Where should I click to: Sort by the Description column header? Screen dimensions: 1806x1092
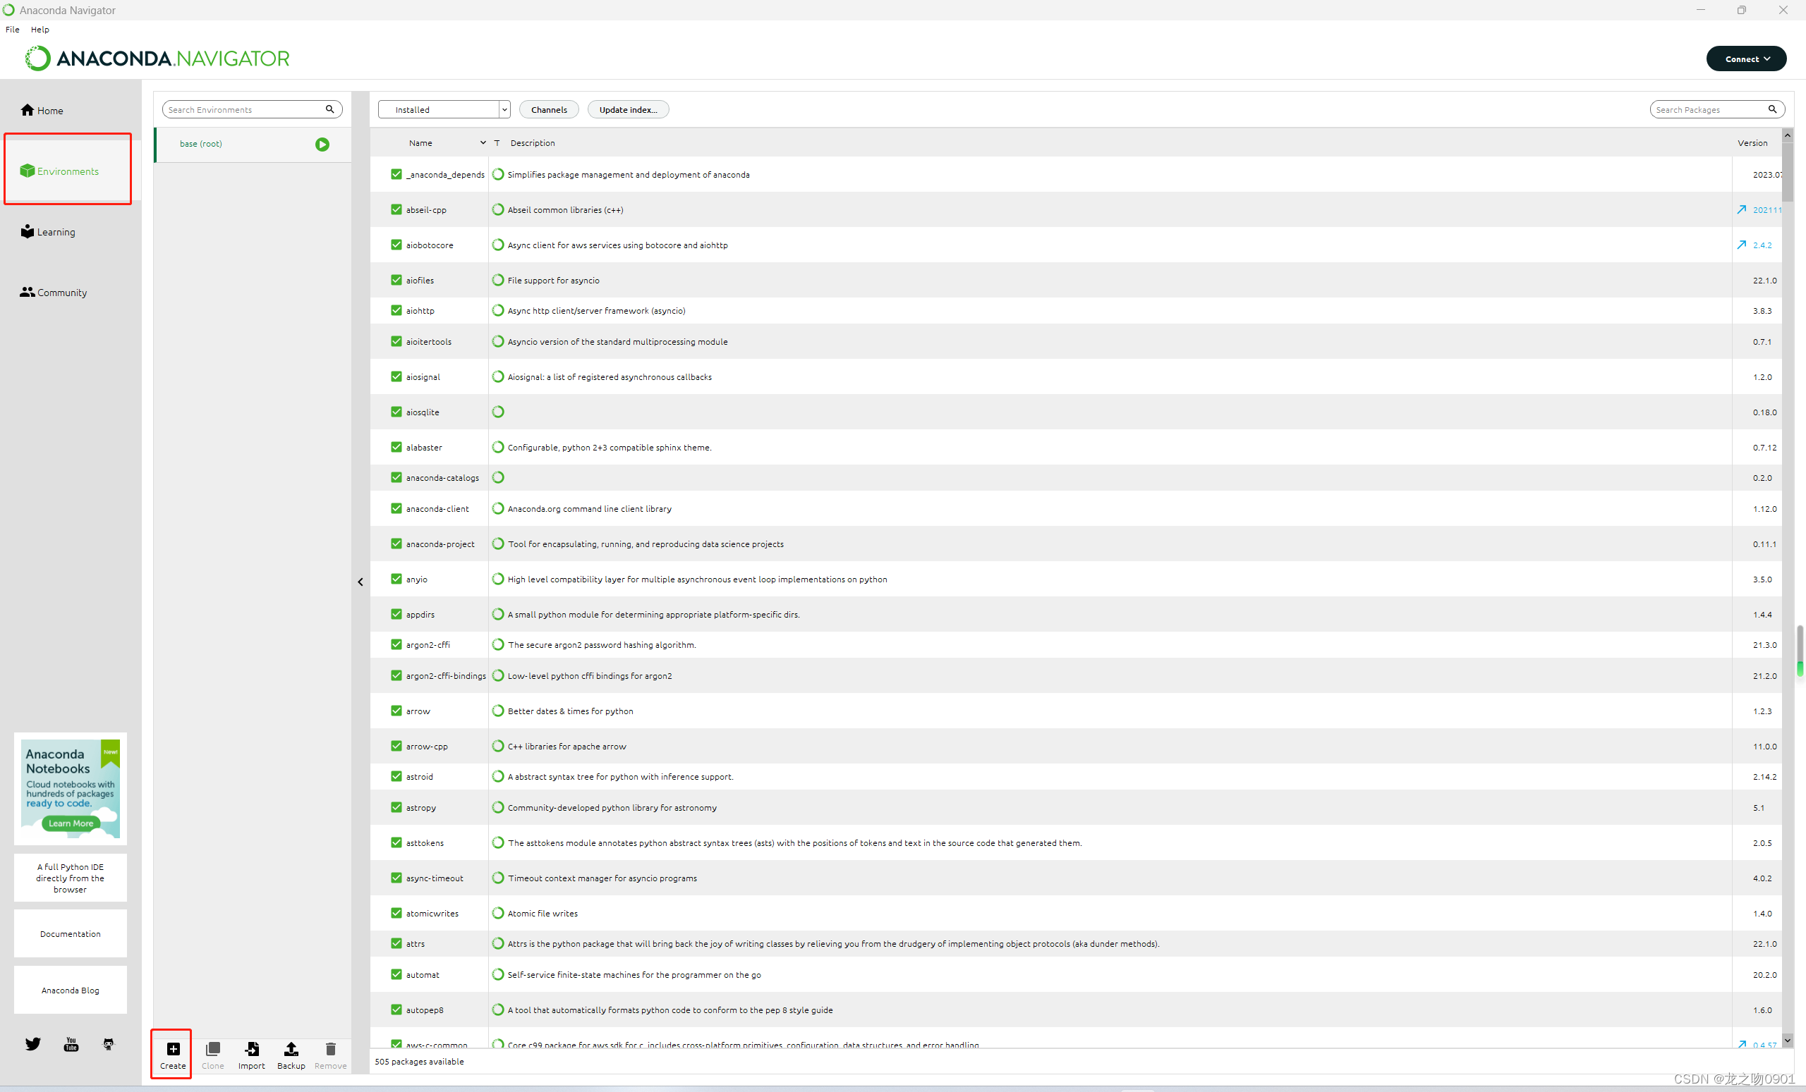coord(533,143)
